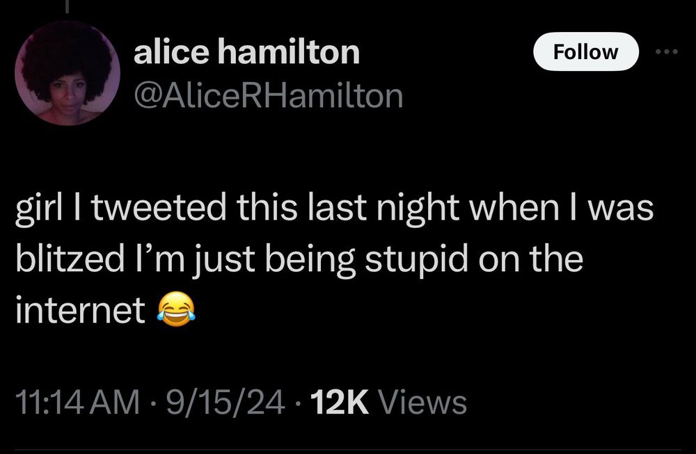The image size is (696, 454).
Task: Open alice hamilton's profile via her avatar
Action: pyautogui.click(x=68, y=72)
